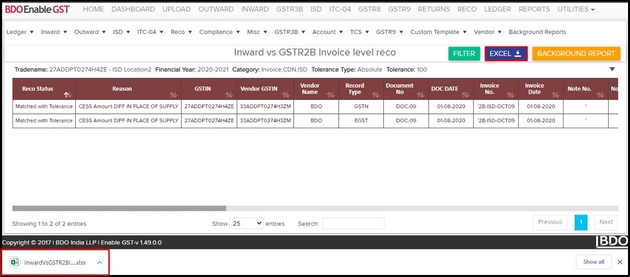
Task: Sort table by Reco Status column
Action: pos(44,89)
